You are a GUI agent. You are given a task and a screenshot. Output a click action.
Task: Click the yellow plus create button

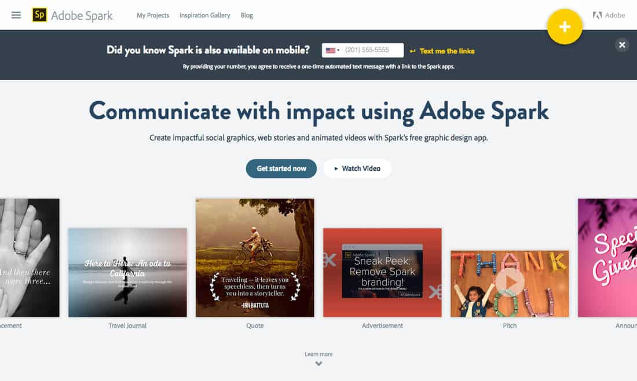(x=565, y=27)
